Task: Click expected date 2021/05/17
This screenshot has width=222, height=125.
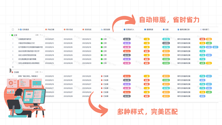Action: coord(68,76)
